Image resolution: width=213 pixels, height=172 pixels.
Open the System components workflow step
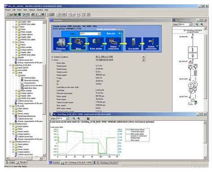(x=151, y=44)
